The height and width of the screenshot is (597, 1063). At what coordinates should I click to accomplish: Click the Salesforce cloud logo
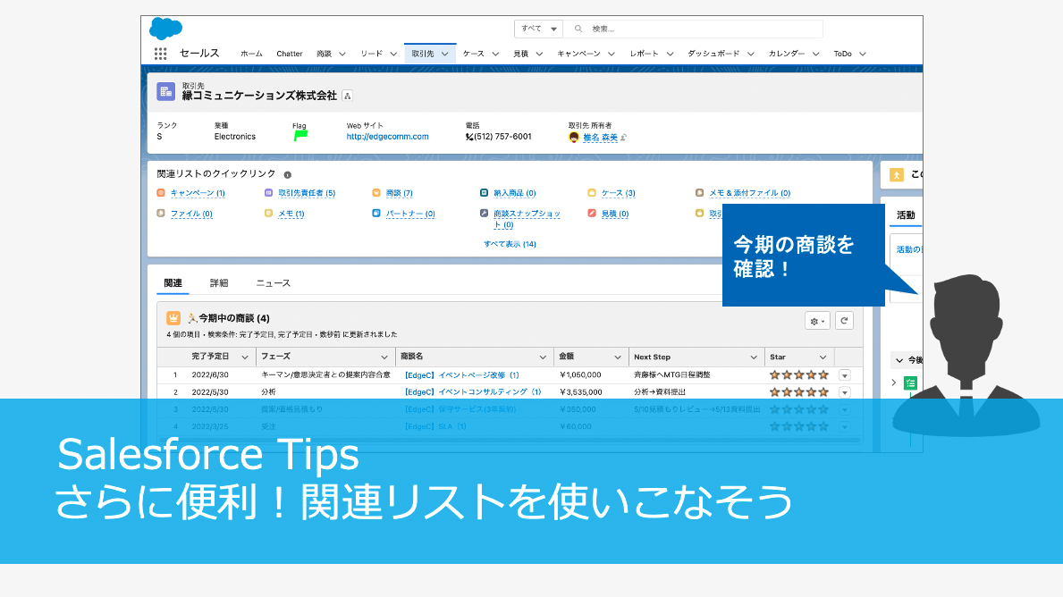pos(165,29)
